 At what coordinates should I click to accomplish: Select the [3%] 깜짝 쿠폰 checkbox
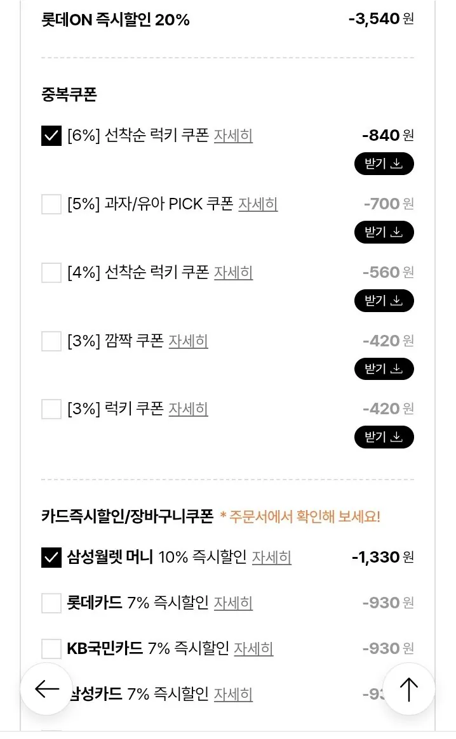point(51,341)
